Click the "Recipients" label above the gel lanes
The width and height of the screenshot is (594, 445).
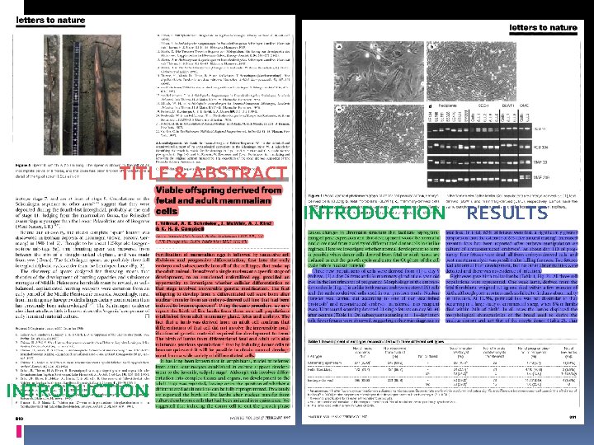pos(447,105)
